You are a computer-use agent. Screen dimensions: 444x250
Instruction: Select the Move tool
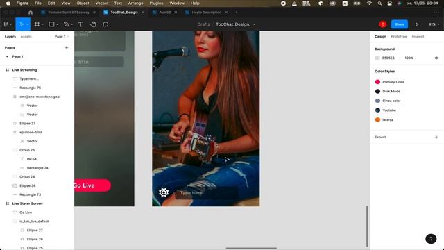22,24
